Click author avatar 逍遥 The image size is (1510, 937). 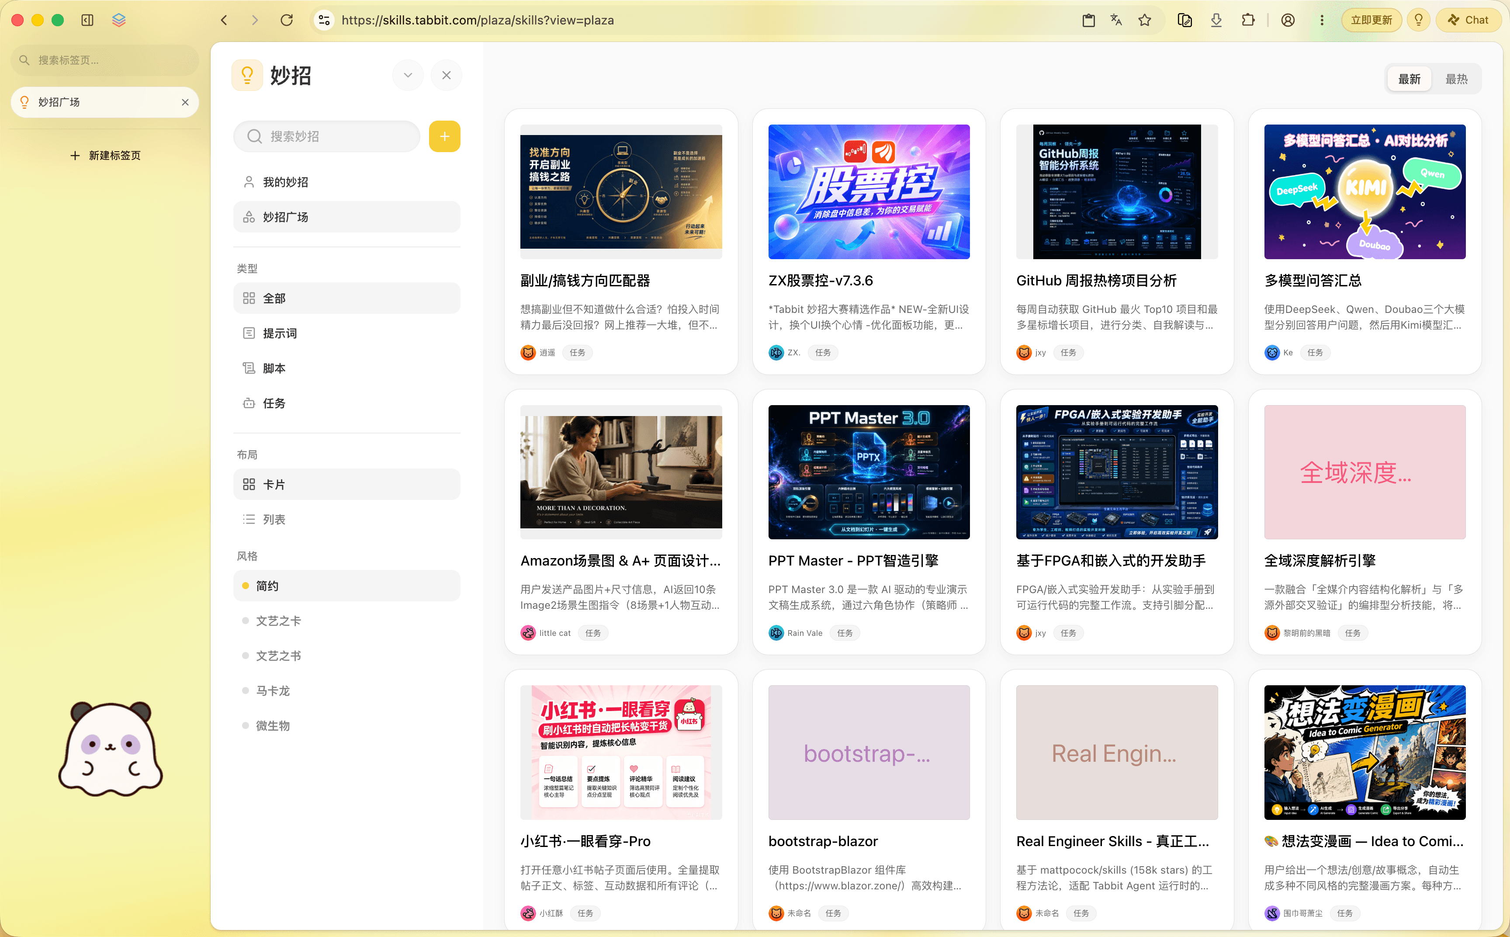click(528, 353)
